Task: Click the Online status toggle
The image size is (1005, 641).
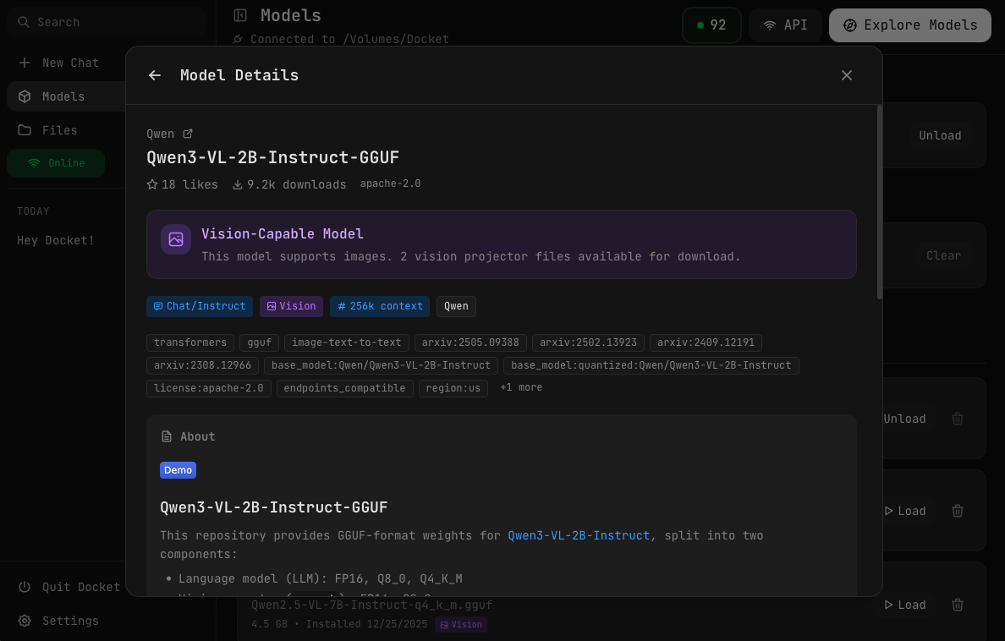Action: point(56,163)
